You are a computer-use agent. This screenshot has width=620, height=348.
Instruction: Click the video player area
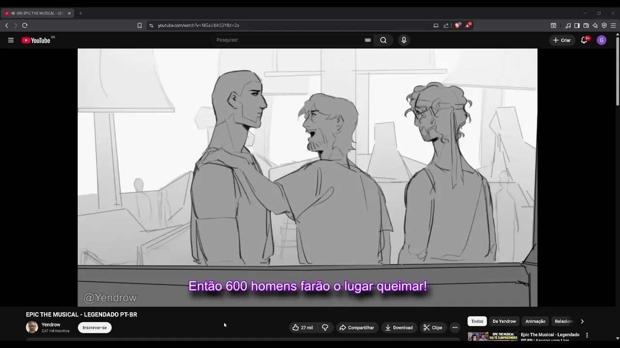tap(307, 177)
